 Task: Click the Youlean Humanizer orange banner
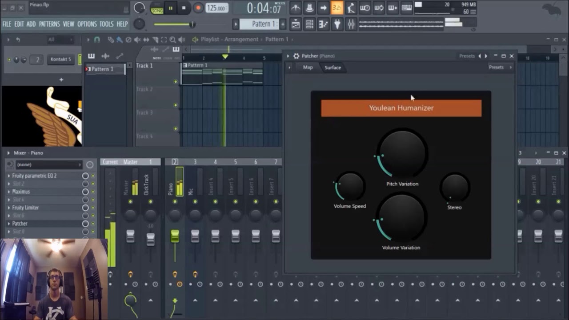click(x=401, y=108)
